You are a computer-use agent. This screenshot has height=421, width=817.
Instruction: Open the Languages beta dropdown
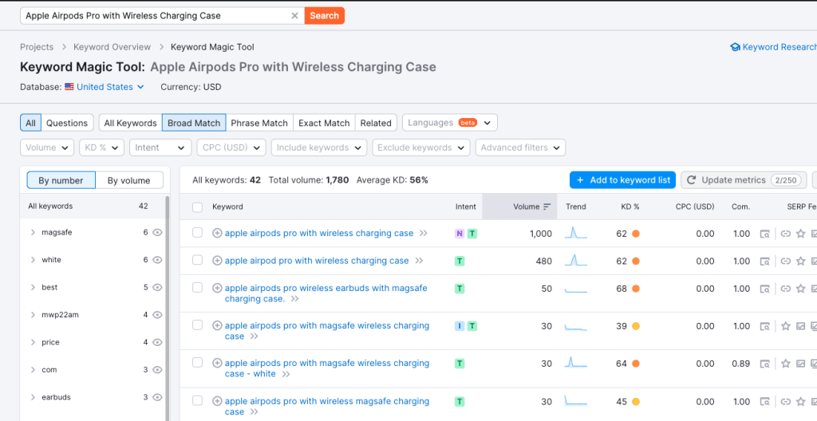coord(450,123)
